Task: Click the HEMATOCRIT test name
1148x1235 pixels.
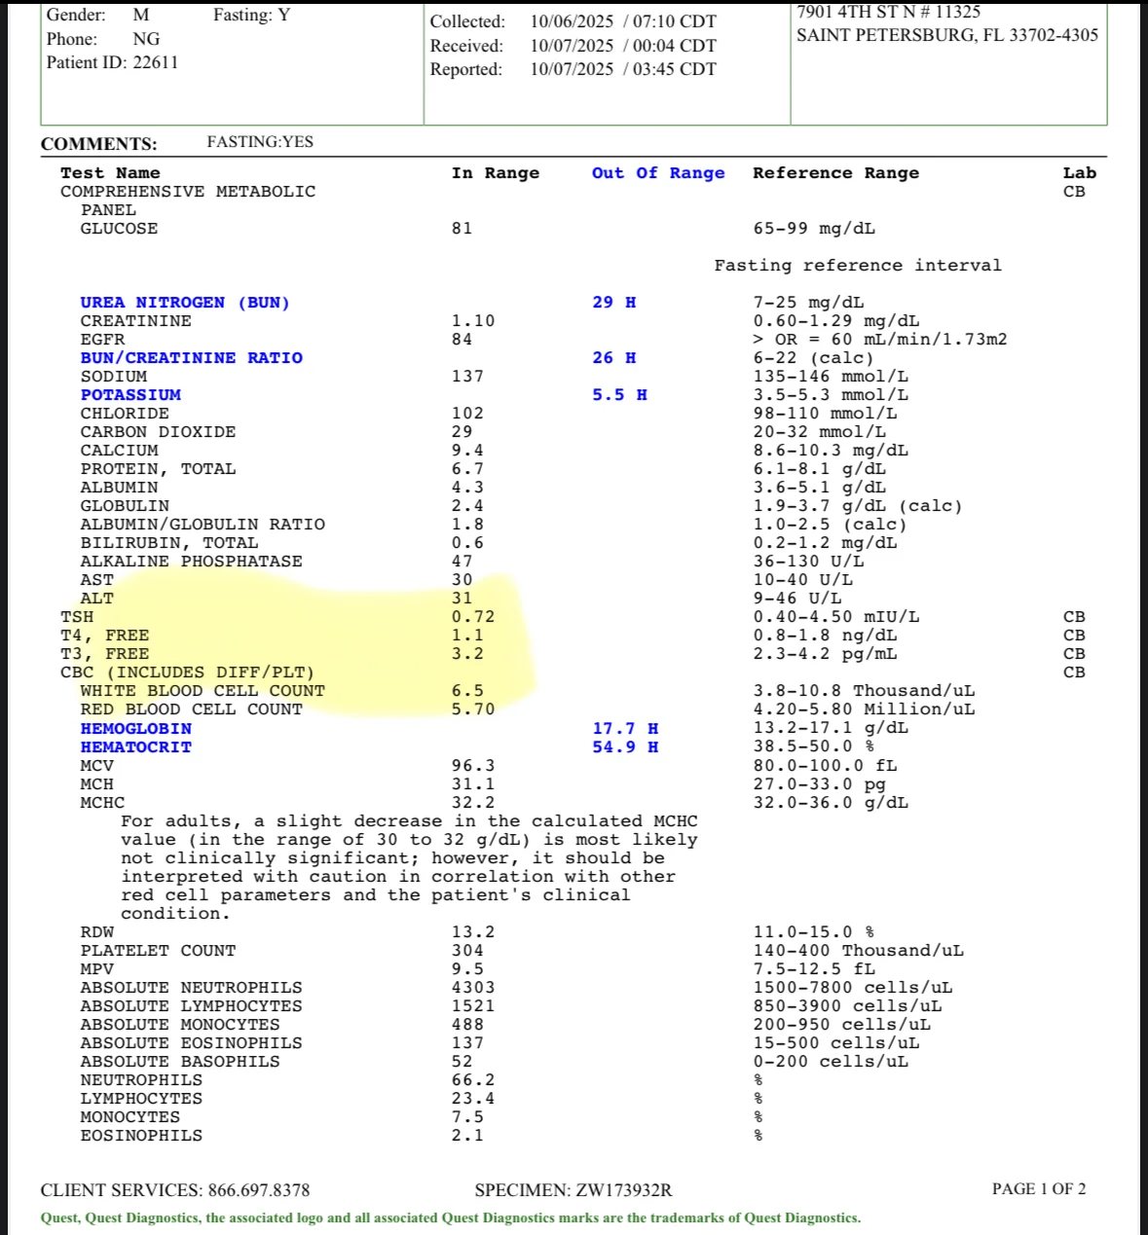Action: pos(135,747)
